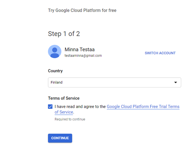Click the 'Terms of Service' section heading
Viewport: 192px width, 160px height.
click(x=64, y=98)
